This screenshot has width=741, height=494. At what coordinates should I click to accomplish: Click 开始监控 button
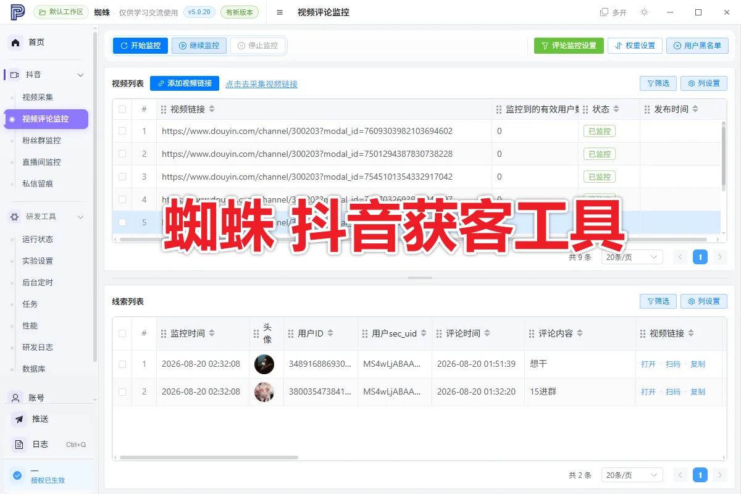[x=140, y=46]
